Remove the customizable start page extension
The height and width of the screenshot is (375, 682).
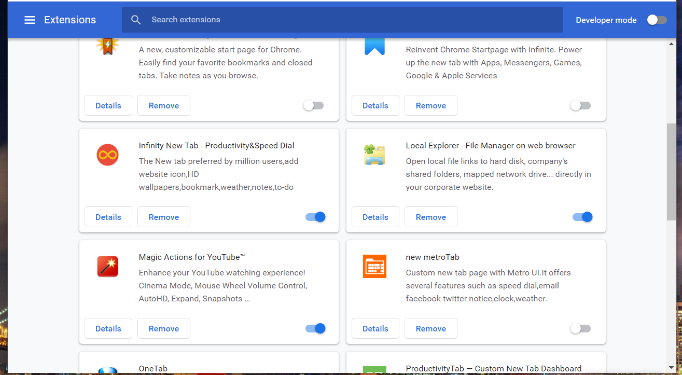(x=164, y=105)
